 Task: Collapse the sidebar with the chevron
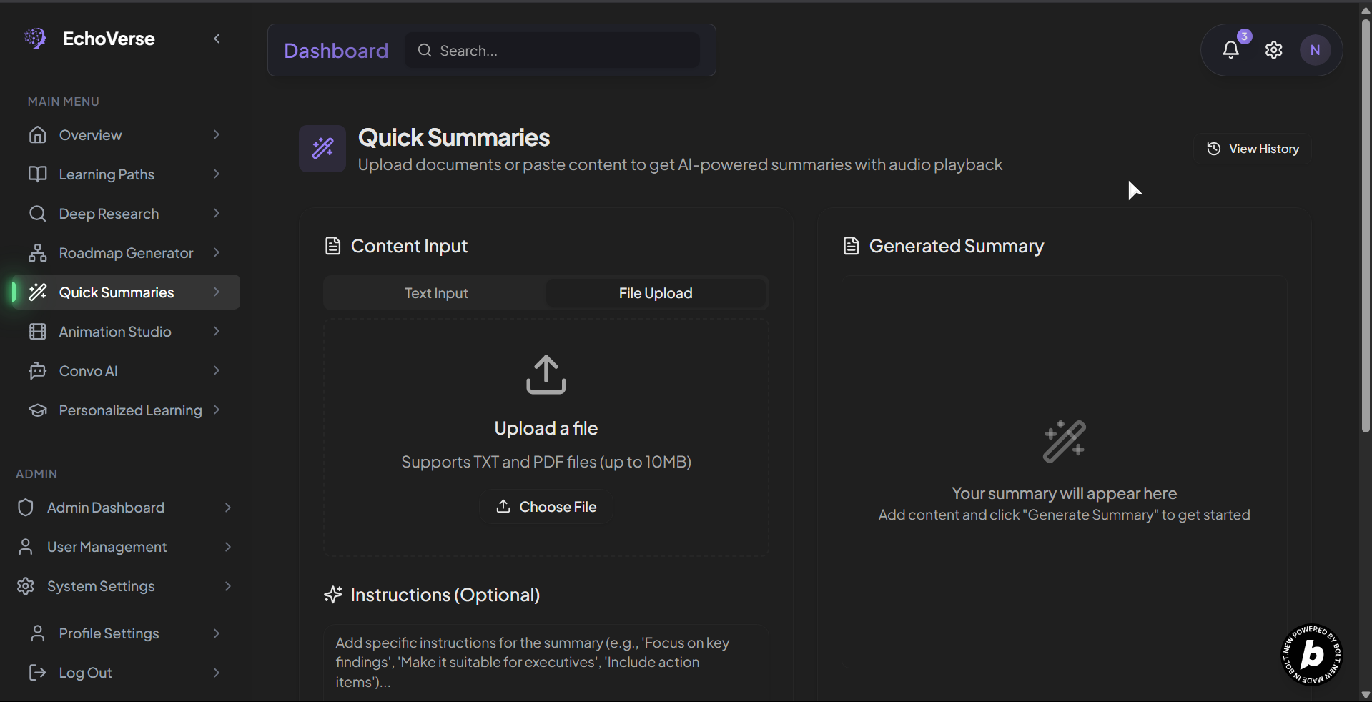coord(217,39)
